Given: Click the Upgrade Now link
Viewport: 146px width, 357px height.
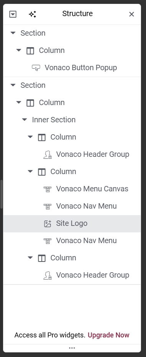Looking at the screenshot, I should coord(108,335).
